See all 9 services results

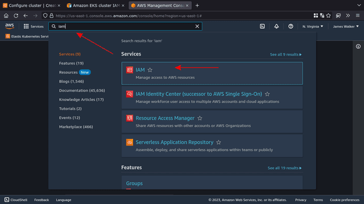(286, 54)
